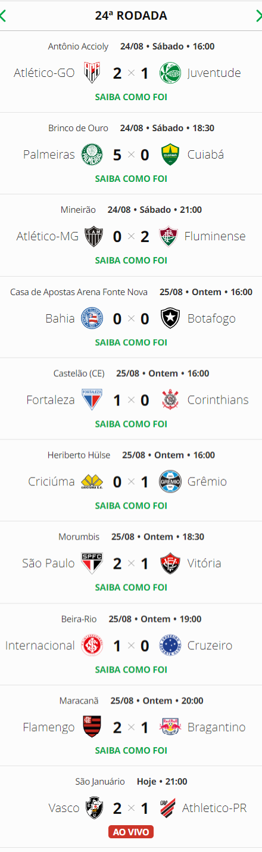Click the Vasco team crest

coord(92,808)
